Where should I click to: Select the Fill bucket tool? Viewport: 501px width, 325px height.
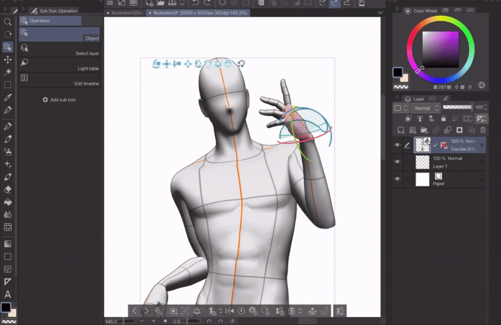click(x=8, y=202)
